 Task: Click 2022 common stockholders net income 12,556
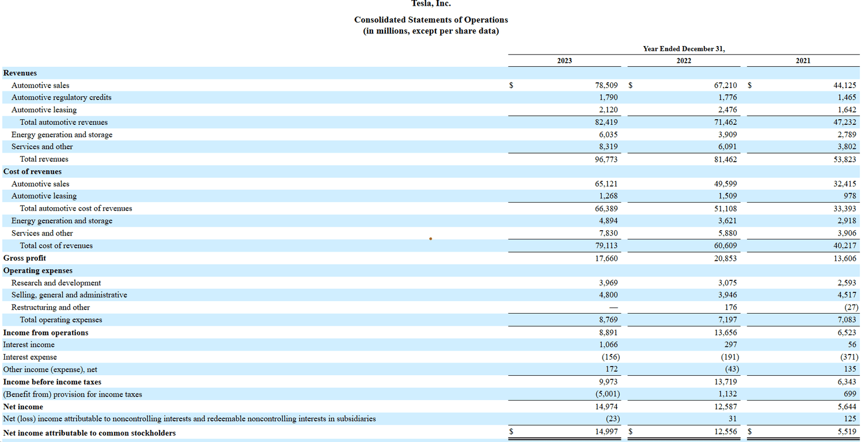coord(725,432)
